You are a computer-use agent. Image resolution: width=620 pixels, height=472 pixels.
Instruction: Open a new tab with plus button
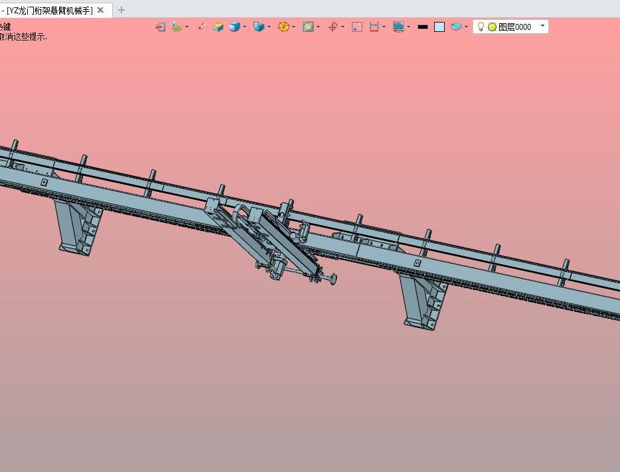pos(121,10)
